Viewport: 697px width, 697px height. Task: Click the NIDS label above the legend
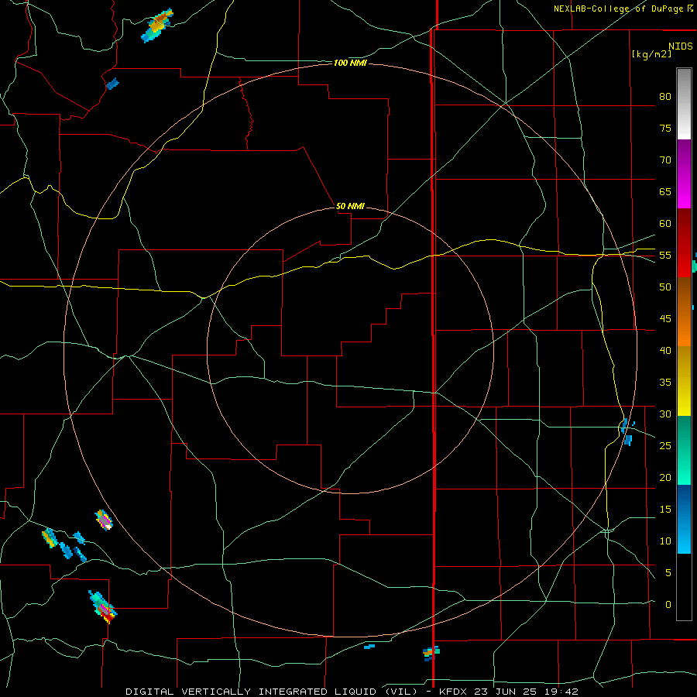point(680,46)
